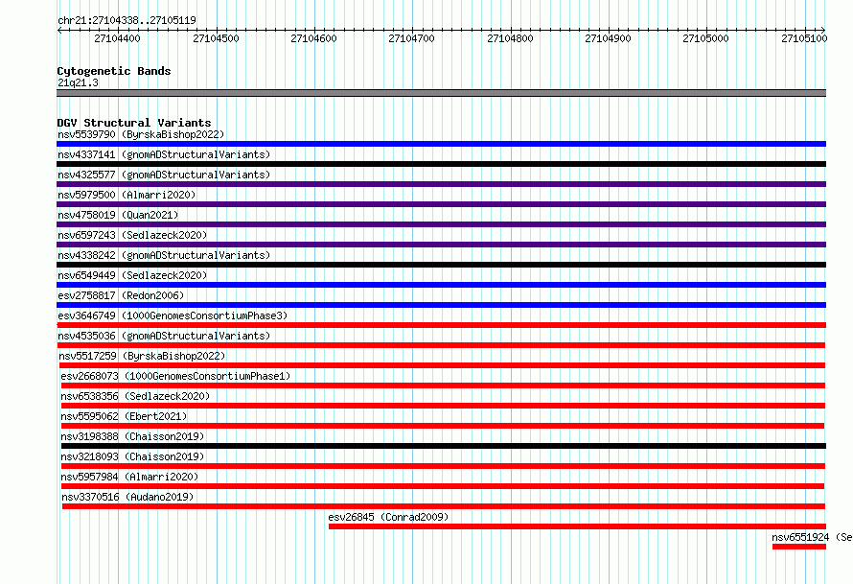
Task: Open the nsv6549449 (Sedlazeck2020) variant label
Action: (132, 275)
